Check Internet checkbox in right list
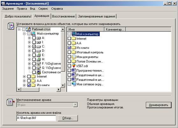This screenshot has width=178, height=128. pos(69,38)
